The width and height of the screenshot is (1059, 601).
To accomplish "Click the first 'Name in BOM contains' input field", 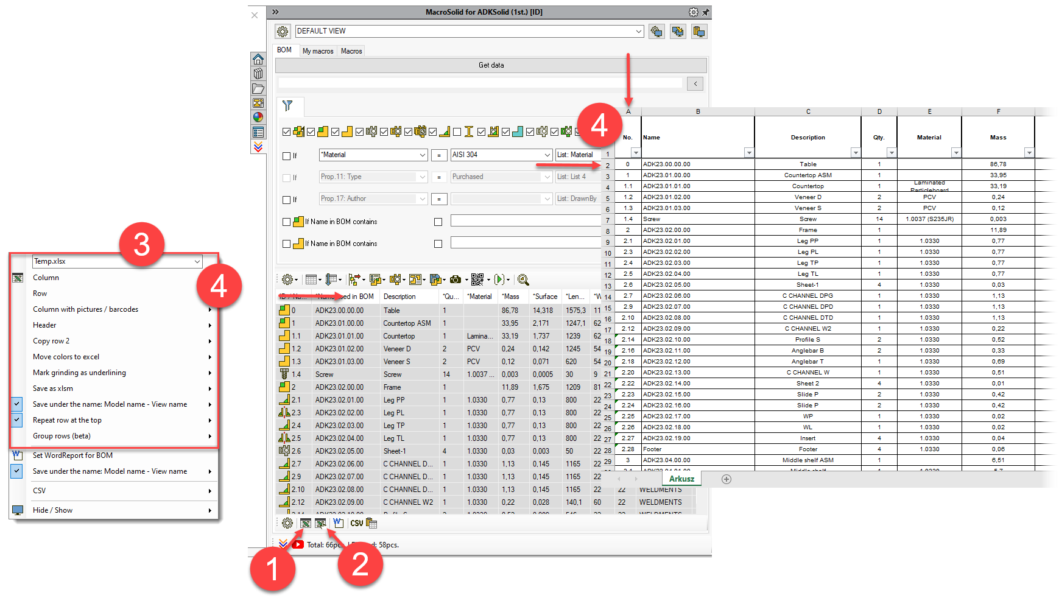I will click(x=525, y=221).
